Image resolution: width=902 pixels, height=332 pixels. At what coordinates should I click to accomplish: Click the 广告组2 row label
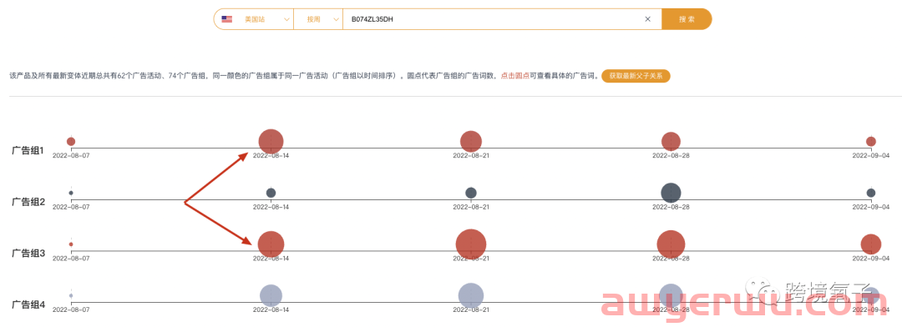click(x=28, y=202)
